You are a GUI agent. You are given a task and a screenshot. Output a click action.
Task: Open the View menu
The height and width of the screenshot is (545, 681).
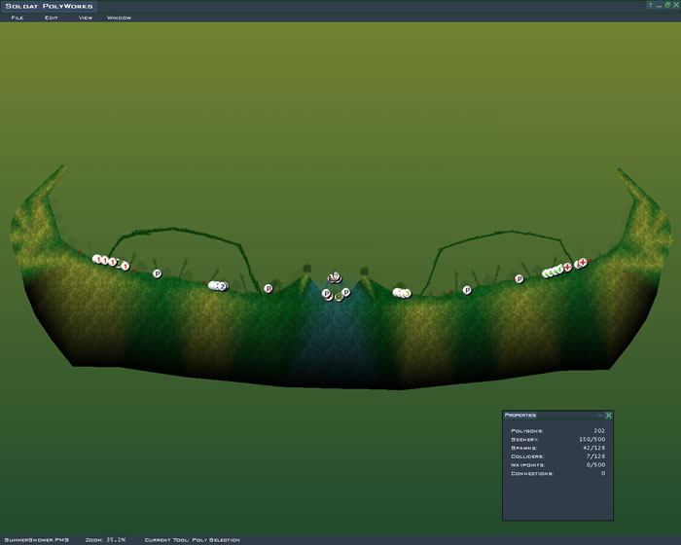click(x=86, y=18)
